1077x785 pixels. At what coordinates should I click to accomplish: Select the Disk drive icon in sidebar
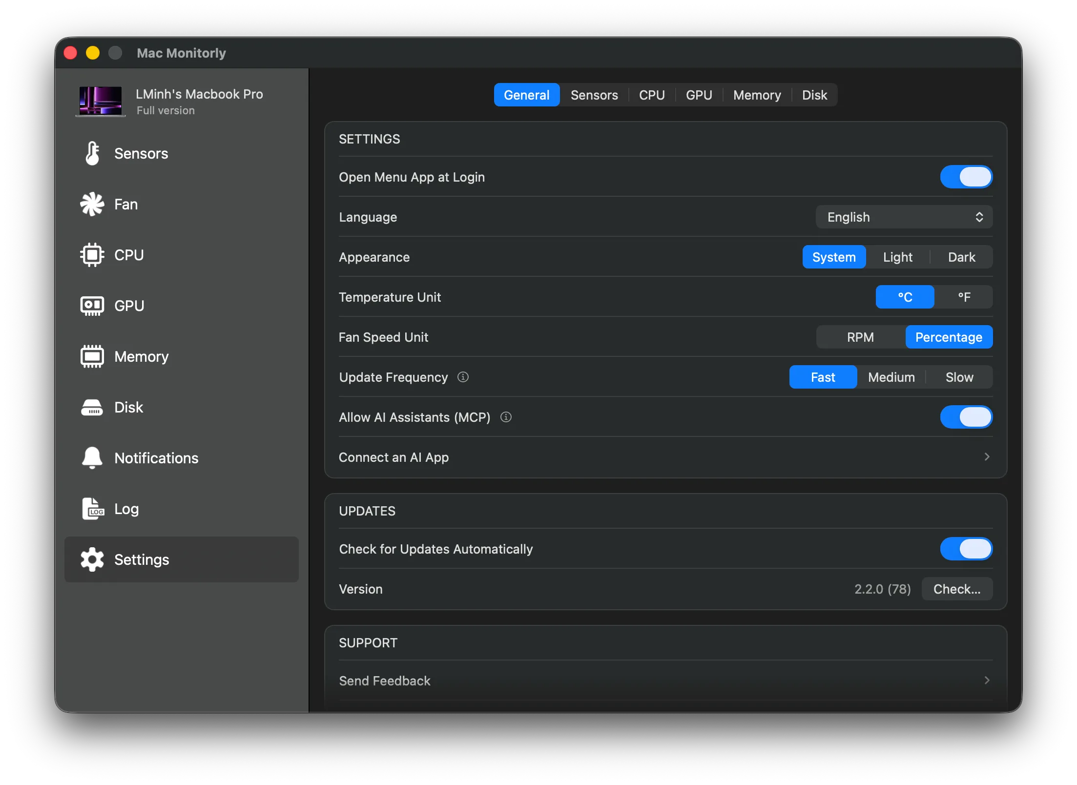coord(92,407)
